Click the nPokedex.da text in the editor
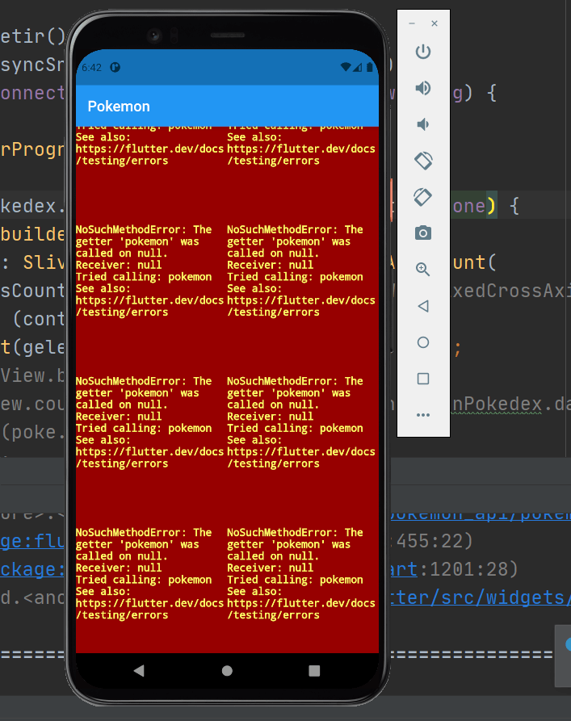 click(x=512, y=404)
